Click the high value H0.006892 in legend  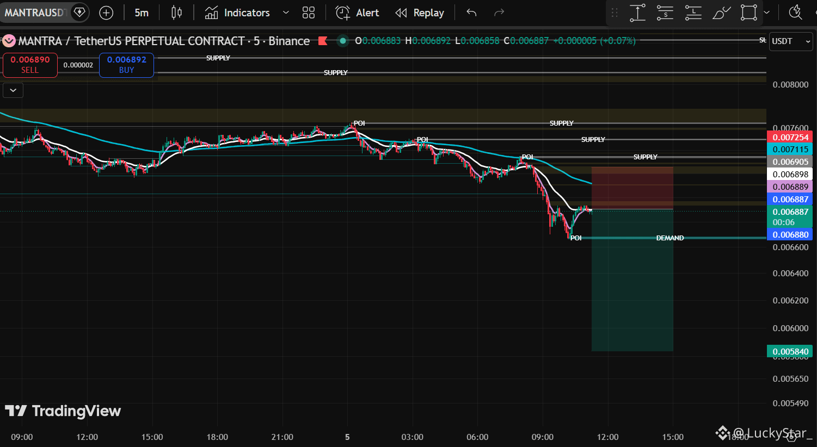click(x=428, y=41)
